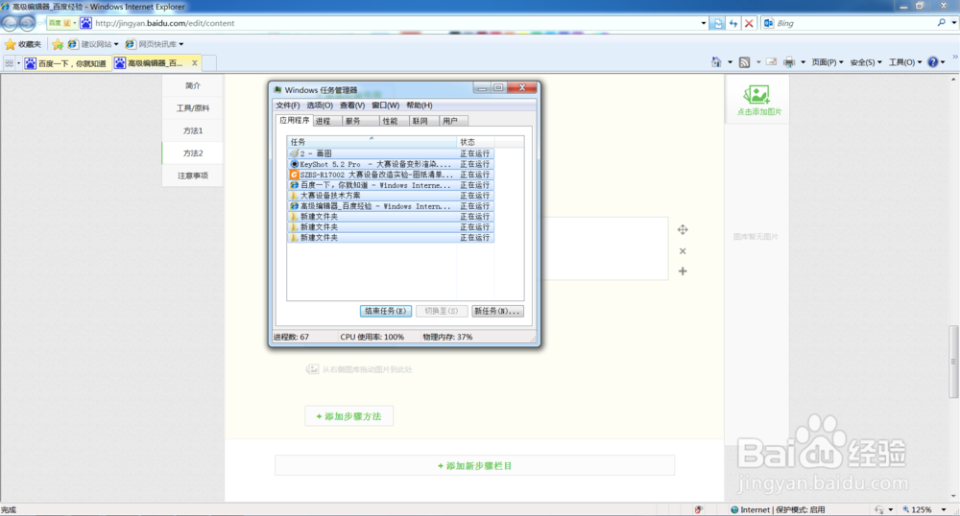Open the 收藏夹 favorites star
Screen dimensions: 960x516
tap(10, 44)
